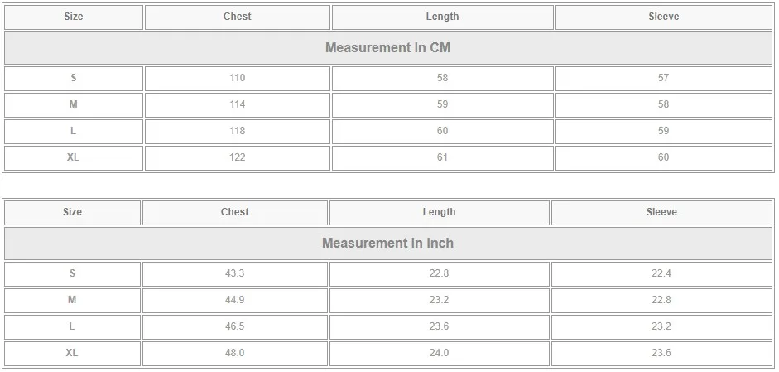The height and width of the screenshot is (372, 779).
Task: Click the Length header in CM table
Action: click(442, 17)
